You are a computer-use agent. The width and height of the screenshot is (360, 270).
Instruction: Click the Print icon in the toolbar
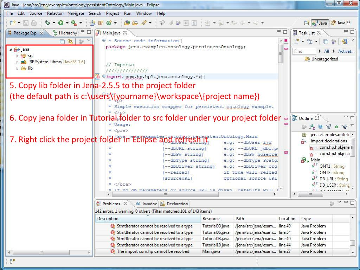click(x=33, y=22)
